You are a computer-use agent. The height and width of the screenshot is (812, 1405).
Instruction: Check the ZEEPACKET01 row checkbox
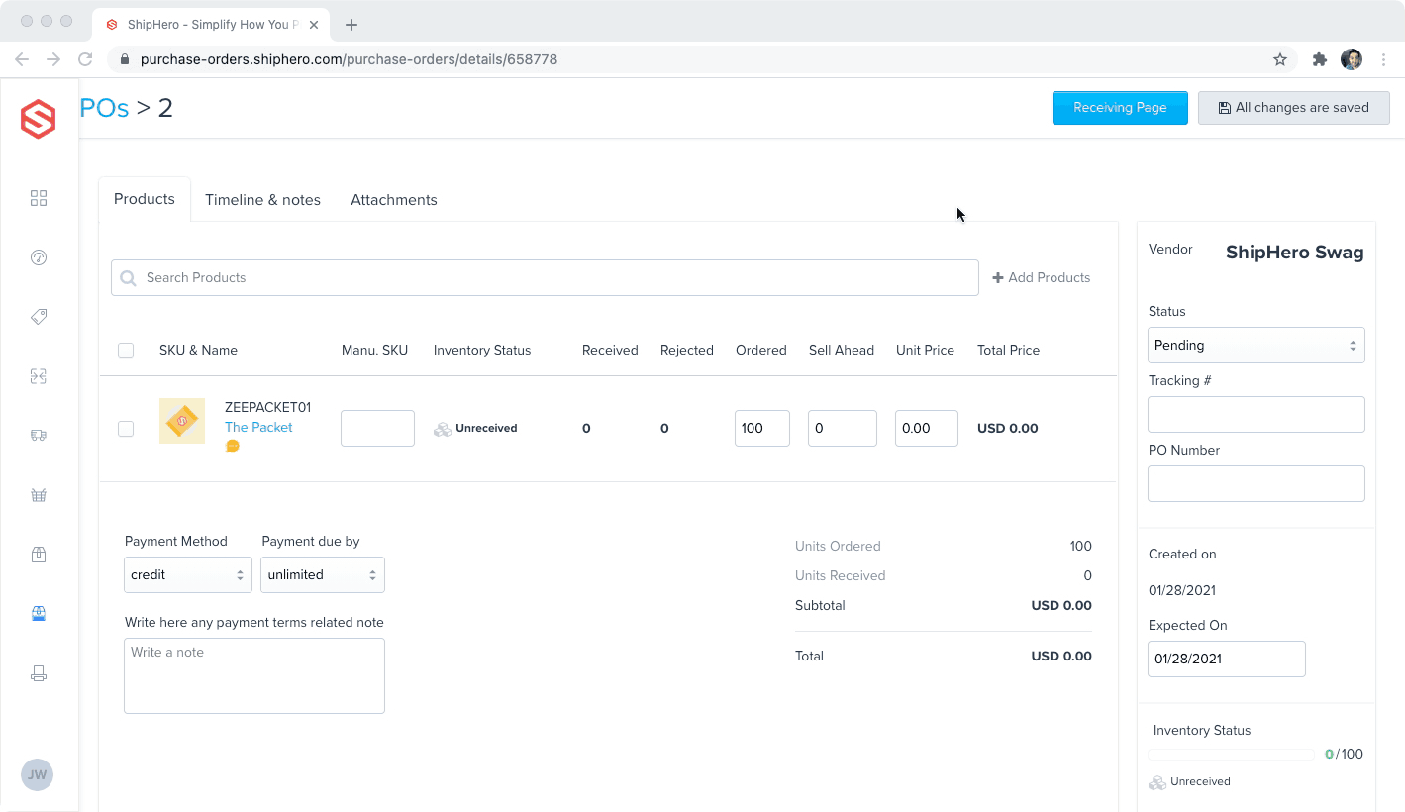(x=126, y=429)
